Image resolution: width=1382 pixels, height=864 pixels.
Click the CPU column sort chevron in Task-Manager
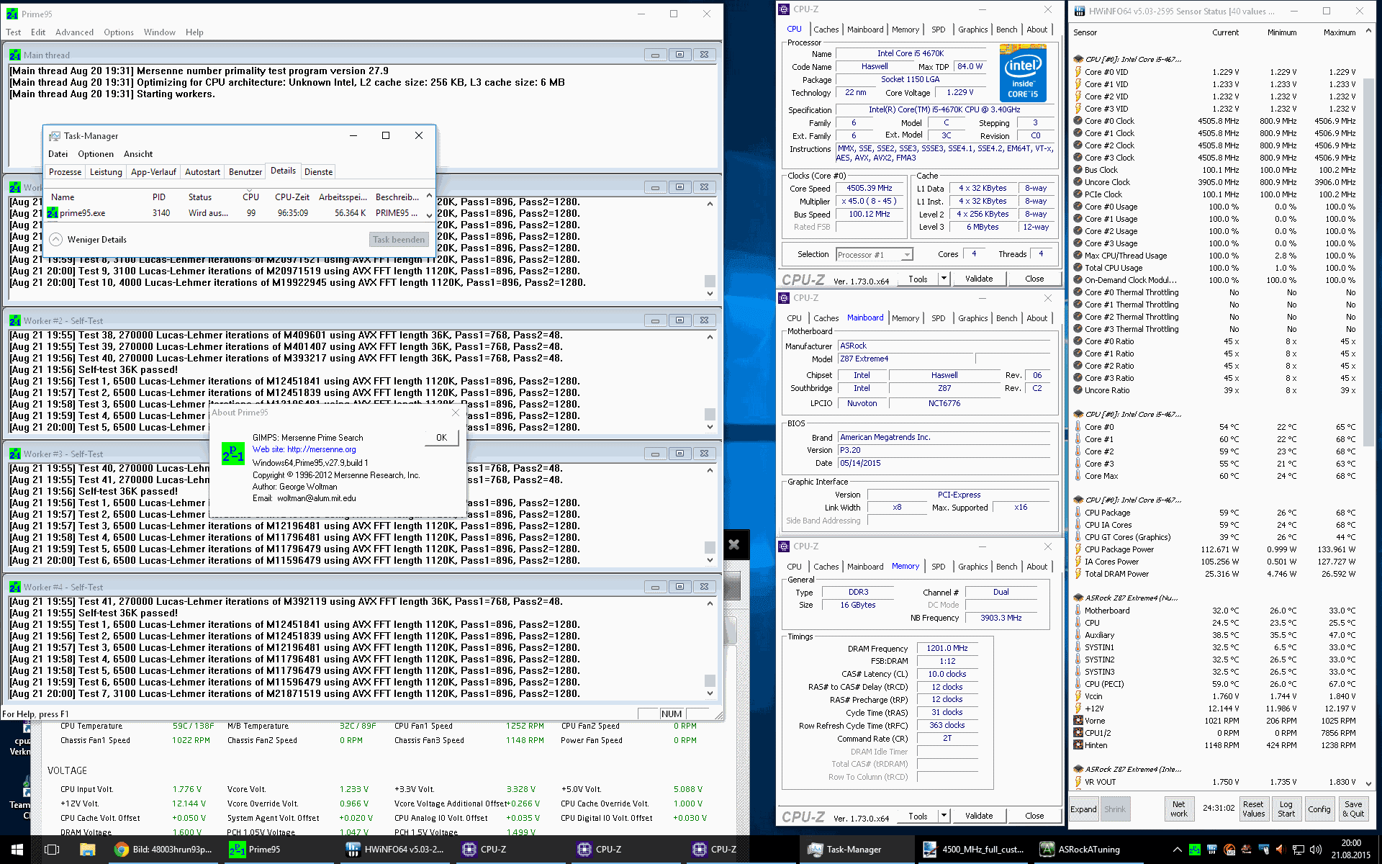pyautogui.click(x=250, y=191)
